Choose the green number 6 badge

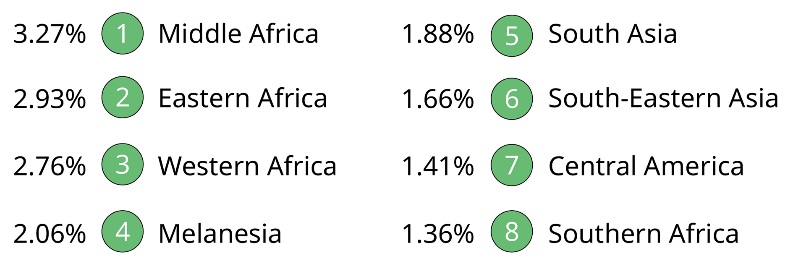pos(511,99)
